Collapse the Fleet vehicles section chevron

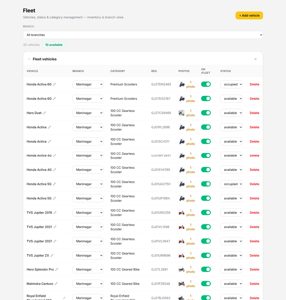(x=29, y=59)
